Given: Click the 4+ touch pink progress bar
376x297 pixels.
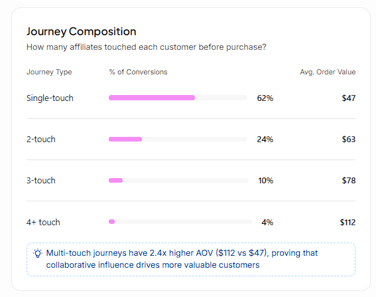Looking at the screenshot, I should pyautogui.click(x=112, y=221).
